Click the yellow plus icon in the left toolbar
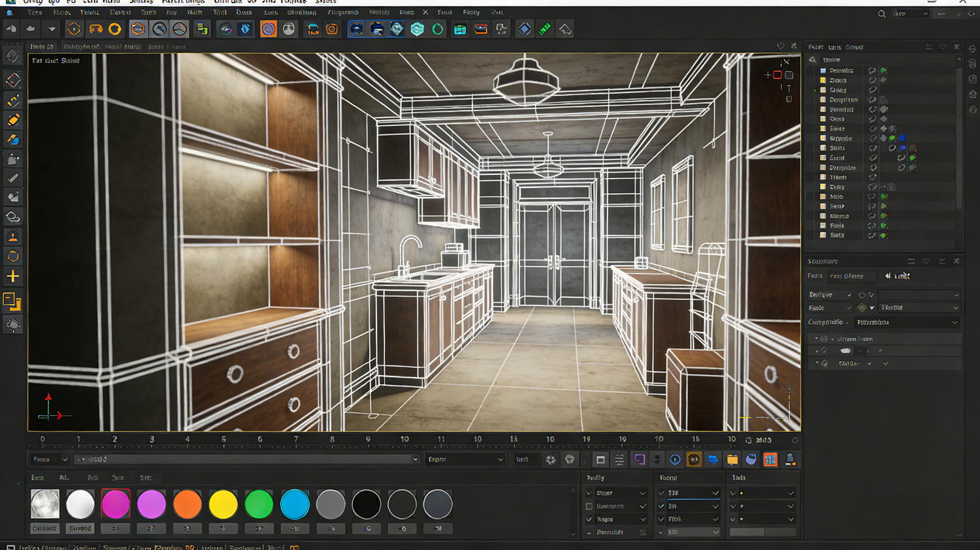 click(x=12, y=276)
